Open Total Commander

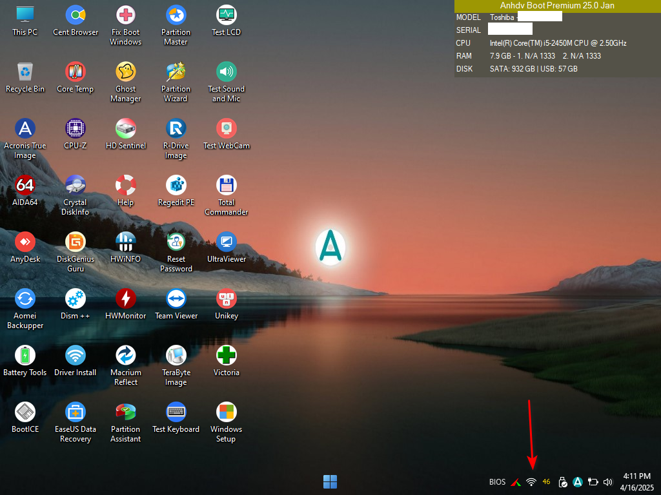[227, 196]
